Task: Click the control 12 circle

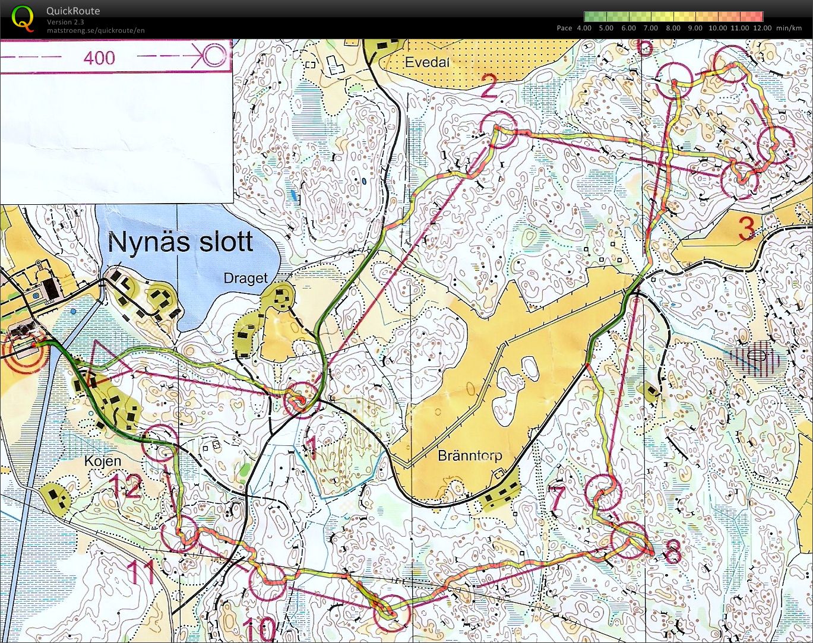Action: coord(160,443)
